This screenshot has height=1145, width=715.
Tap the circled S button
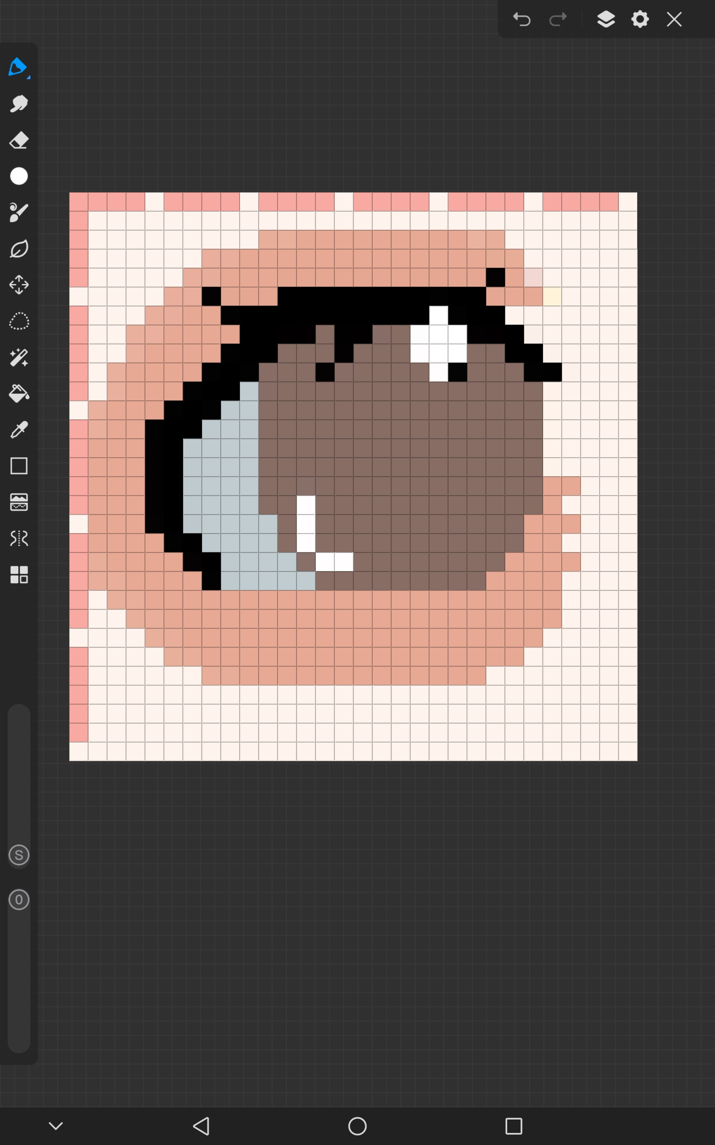[19, 855]
